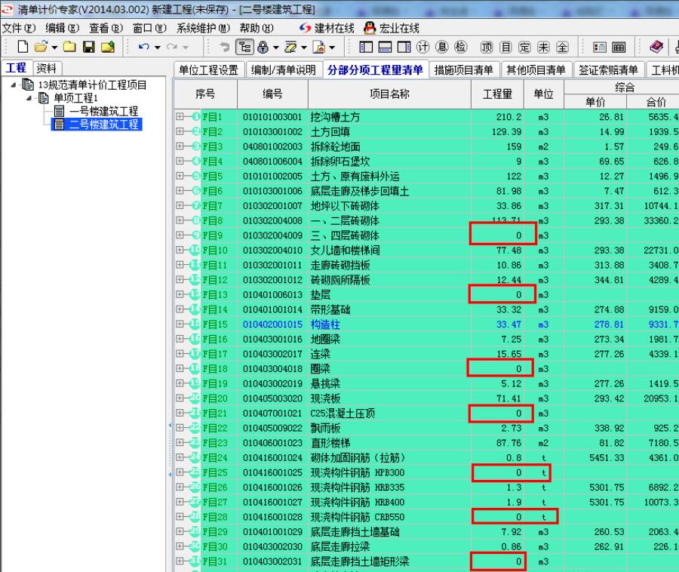The image size is (679, 572).
Task: Expand row 15 构造柱 plus box
Action: [x=180, y=324]
